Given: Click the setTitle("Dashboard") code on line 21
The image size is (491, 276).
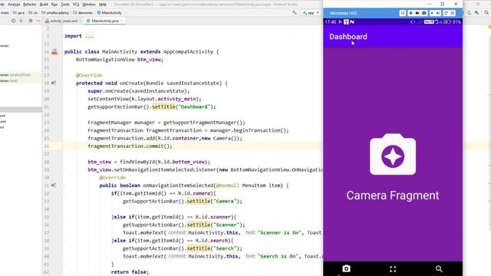Looking at the screenshot, I should [x=184, y=107].
